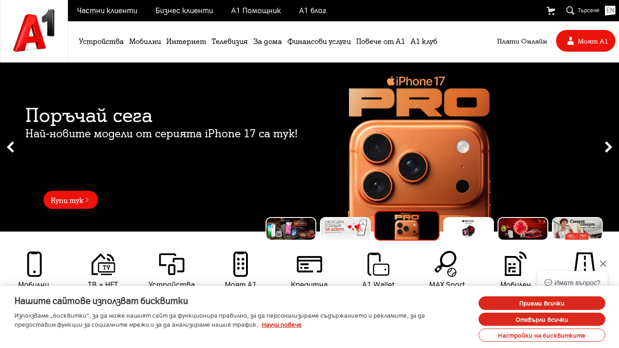
Task: Open the Мобилни smartphone icon shortcut
Action: pyautogui.click(x=34, y=264)
